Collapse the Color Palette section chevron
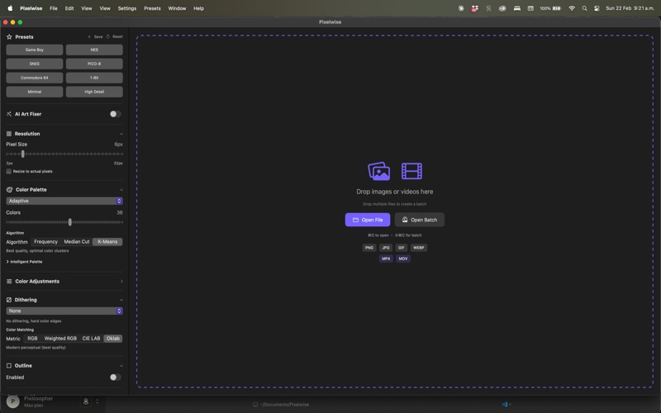Screen dimensions: 661x413 click(121, 190)
